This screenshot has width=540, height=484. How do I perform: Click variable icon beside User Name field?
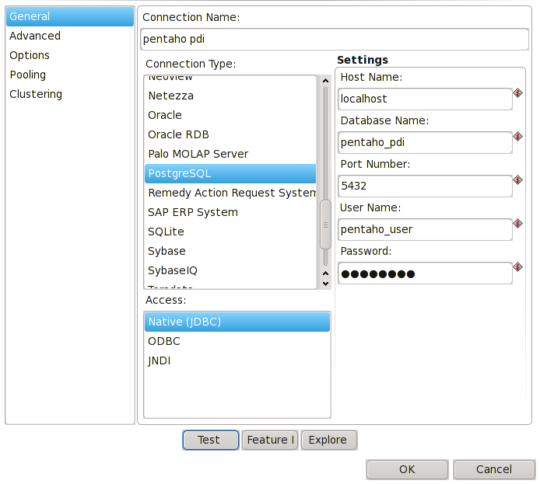point(517,224)
